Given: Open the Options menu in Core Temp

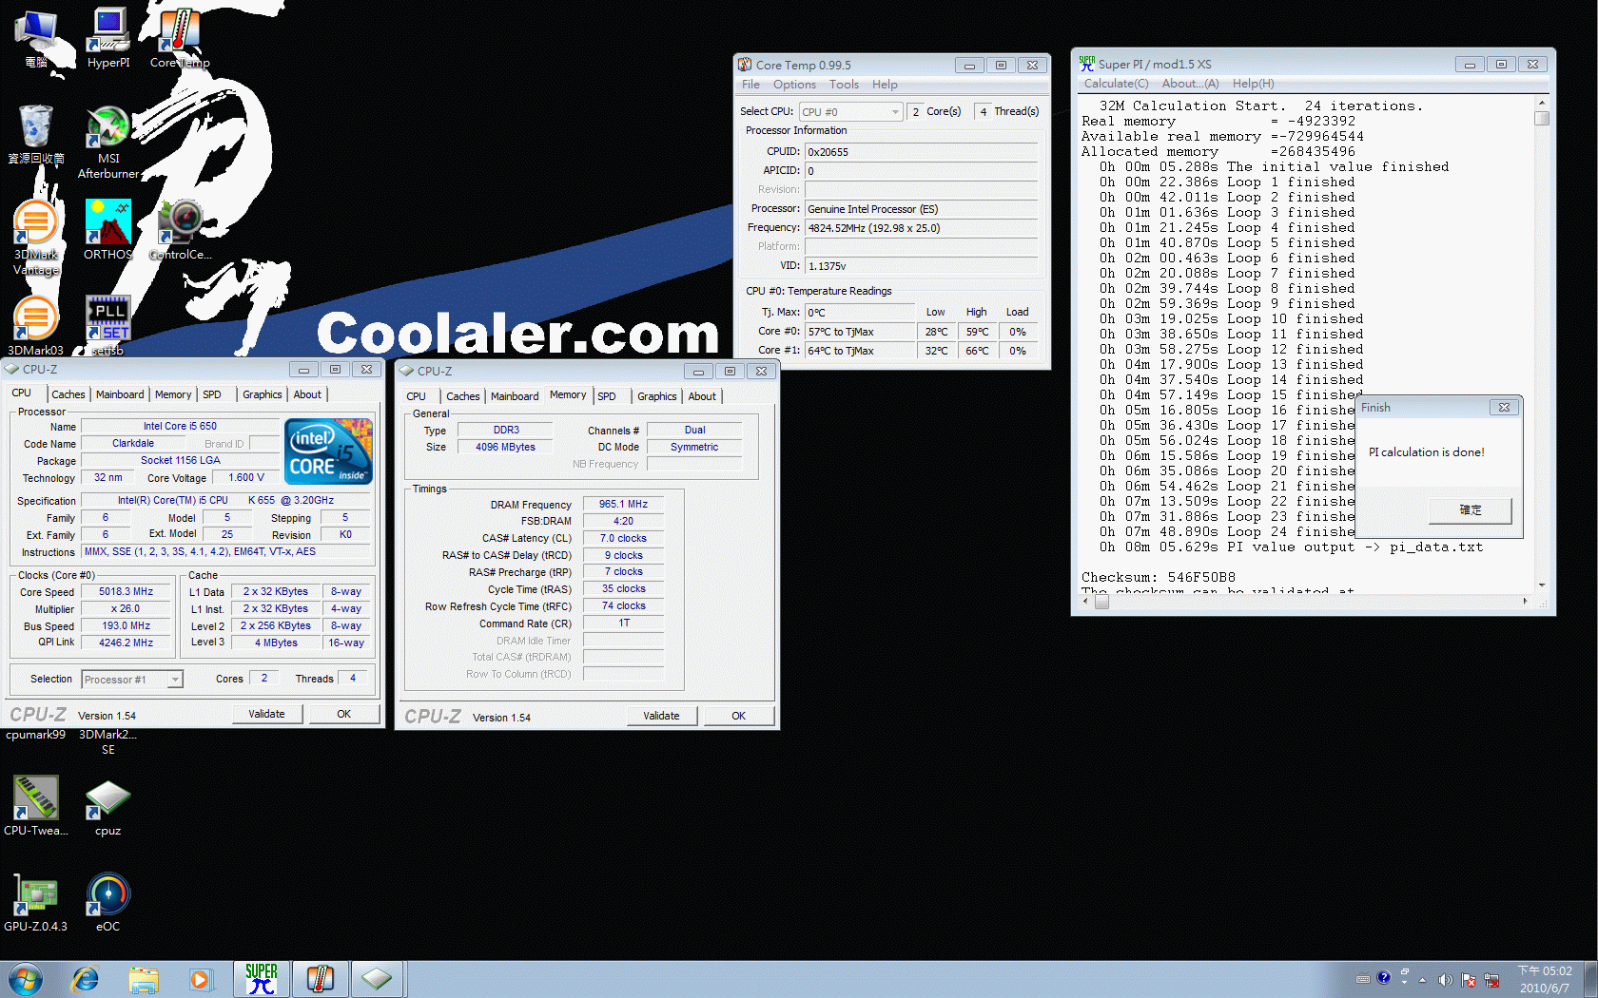Looking at the screenshot, I should pyautogui.click(x=794, y=85).
